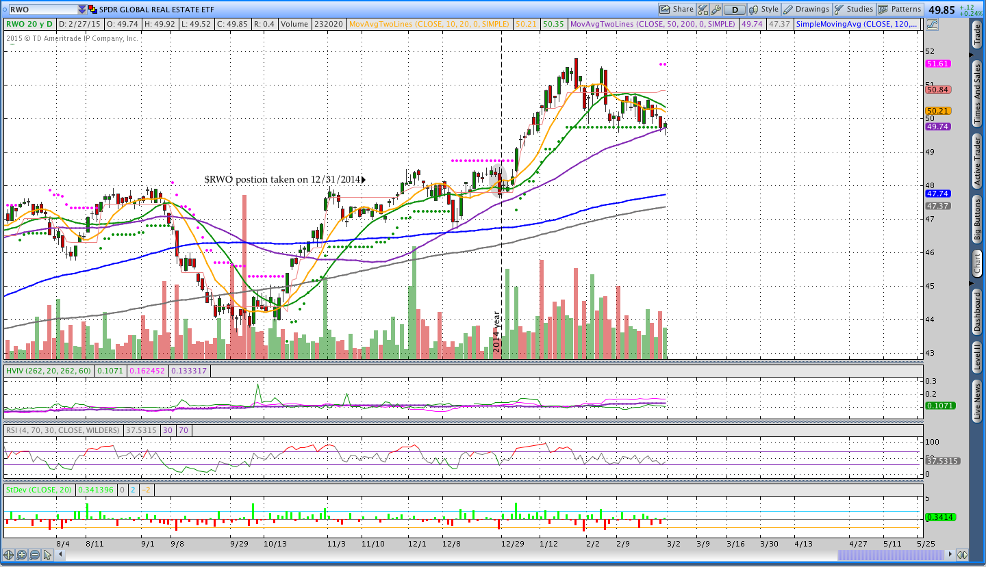This screenshot has width=986, height=567.
Task: Open the Dashboard side tab
Action: (977, 312)
